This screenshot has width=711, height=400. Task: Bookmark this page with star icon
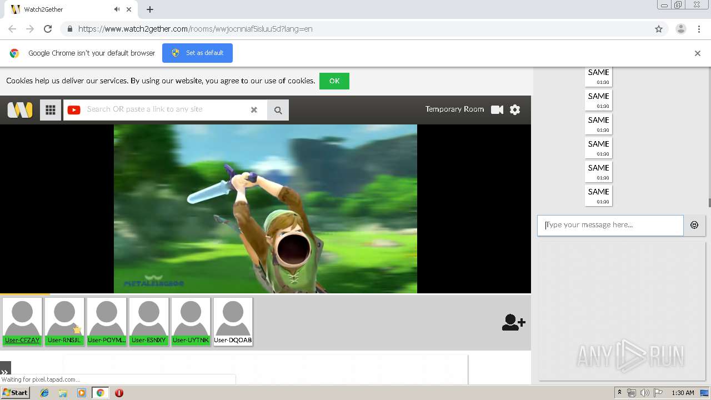click(659, 29)
